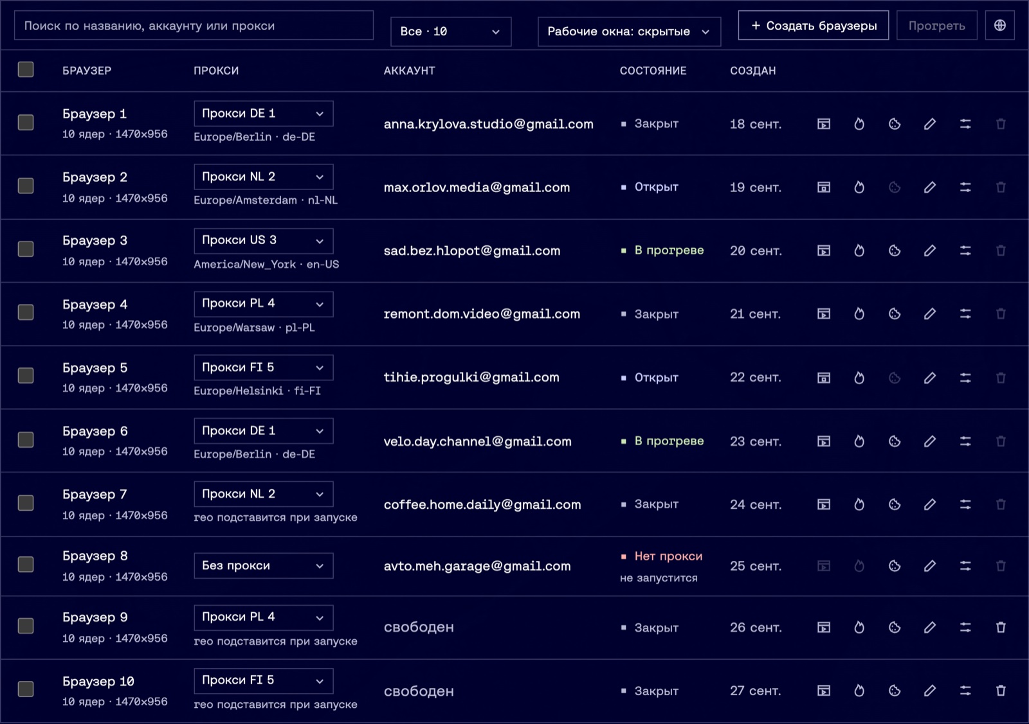The height and width of the screenshot is (724, 1029).
Task: Check the box for Браузер 10
Action: 26,689
